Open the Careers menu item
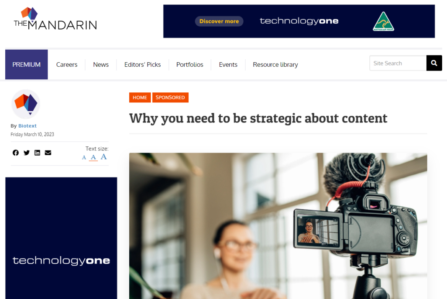This screenshot has height=299, width=447. pos(67,65)
